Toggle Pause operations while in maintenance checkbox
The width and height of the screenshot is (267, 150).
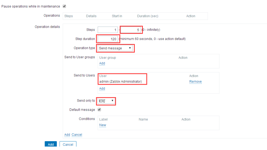[64, 6]
